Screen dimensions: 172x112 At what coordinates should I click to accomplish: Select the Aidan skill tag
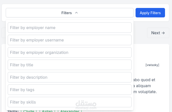[x=47, y=111]
